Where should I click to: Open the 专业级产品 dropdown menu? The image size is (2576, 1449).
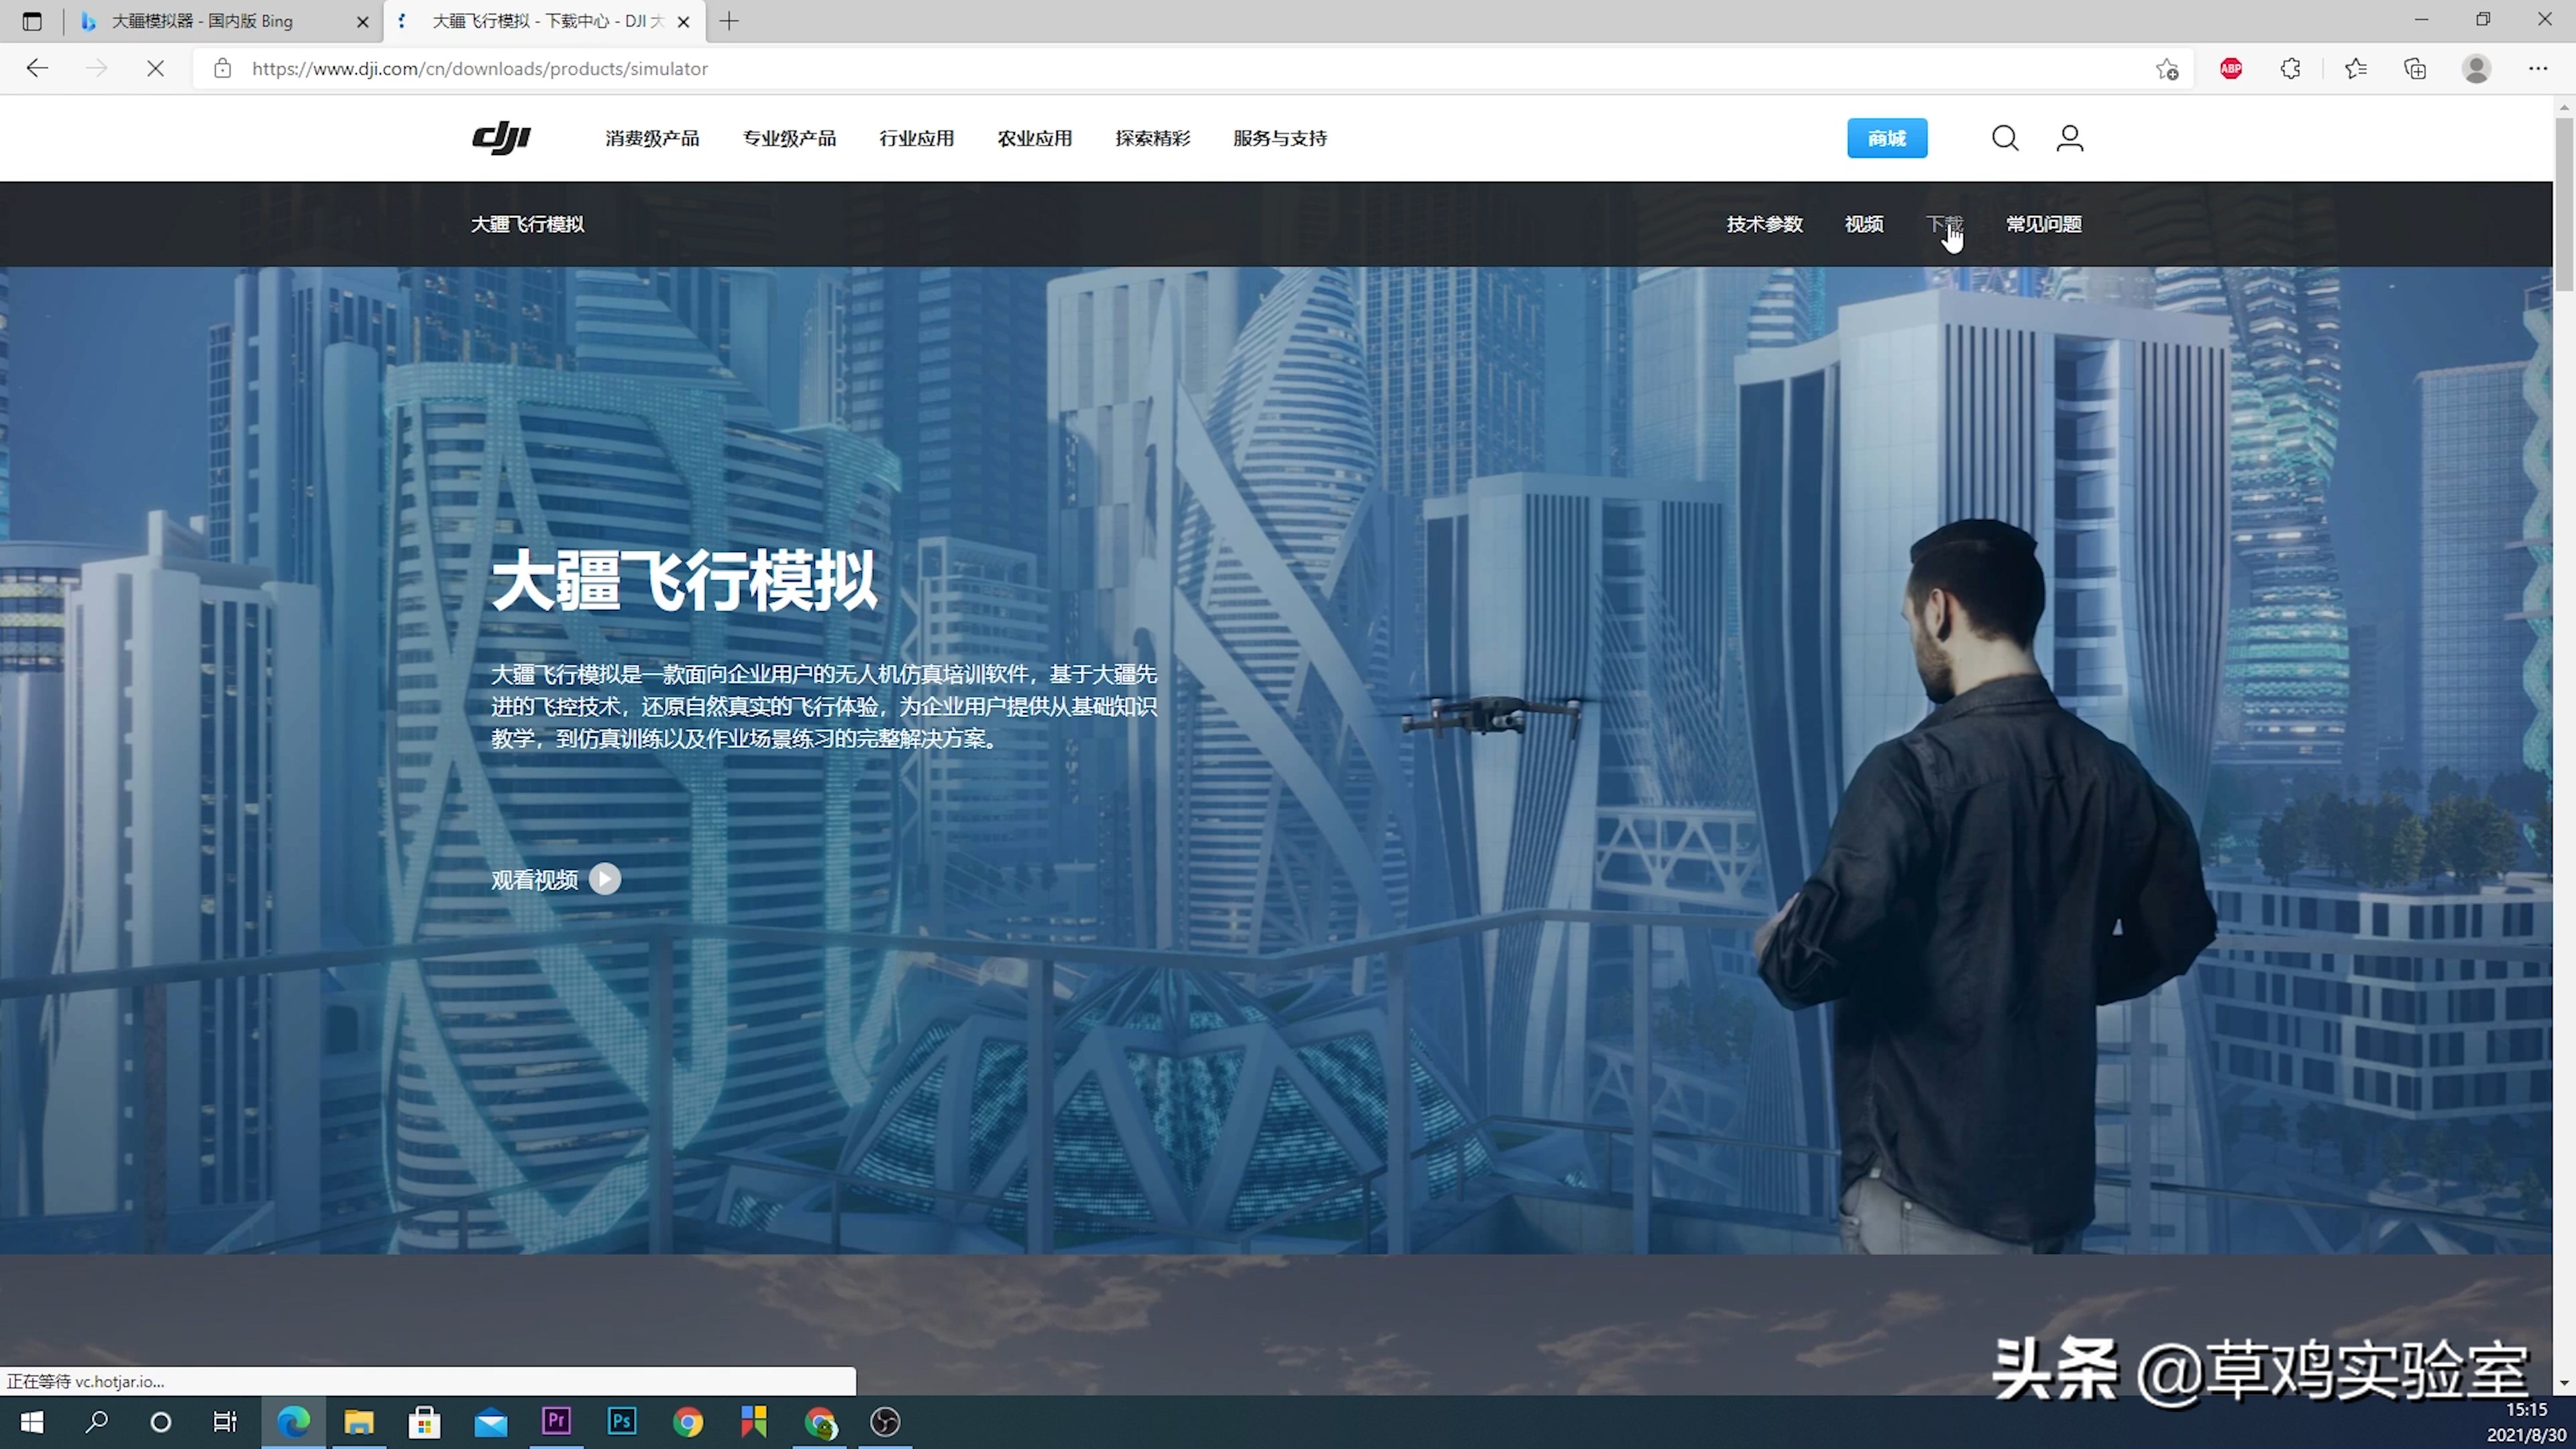point(789,138)
